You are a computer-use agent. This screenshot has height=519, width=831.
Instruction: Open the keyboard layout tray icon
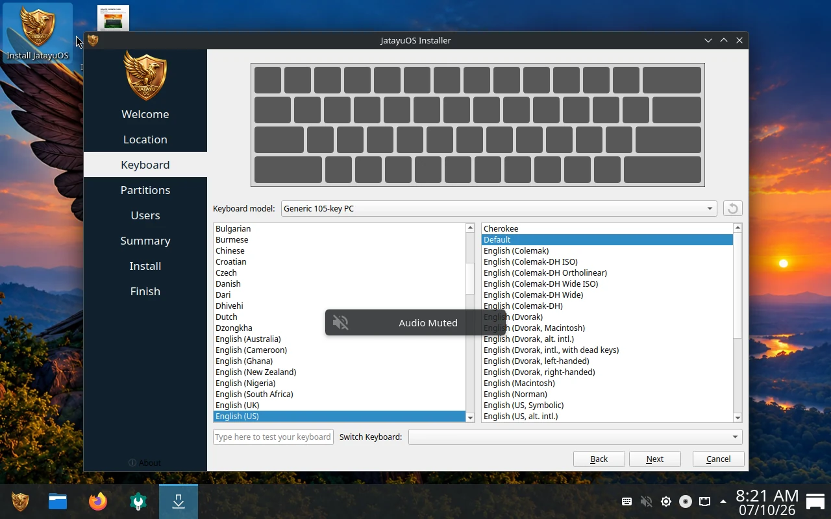[626, 501]
